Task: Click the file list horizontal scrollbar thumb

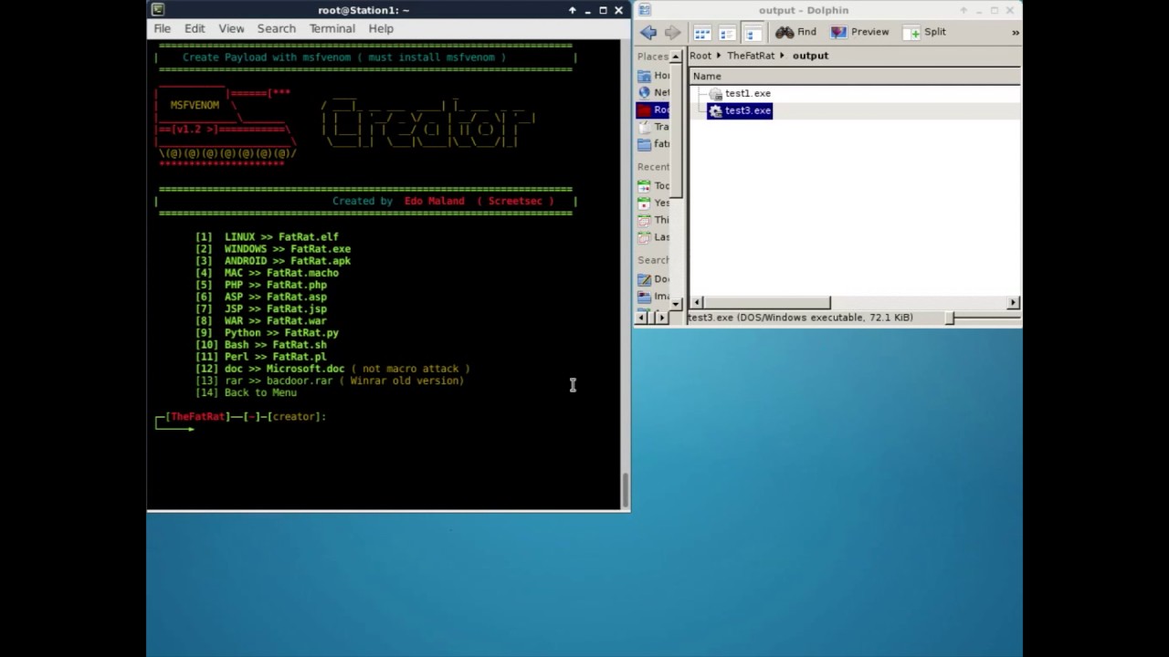Action: 766,302
